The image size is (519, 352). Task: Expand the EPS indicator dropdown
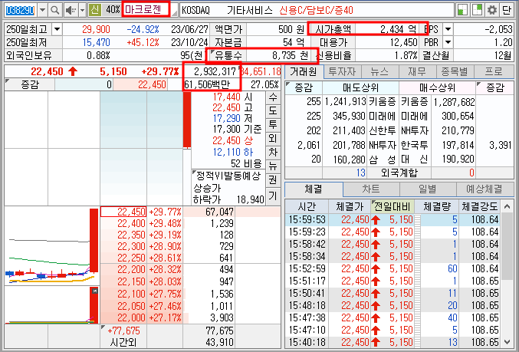point(448,29)
